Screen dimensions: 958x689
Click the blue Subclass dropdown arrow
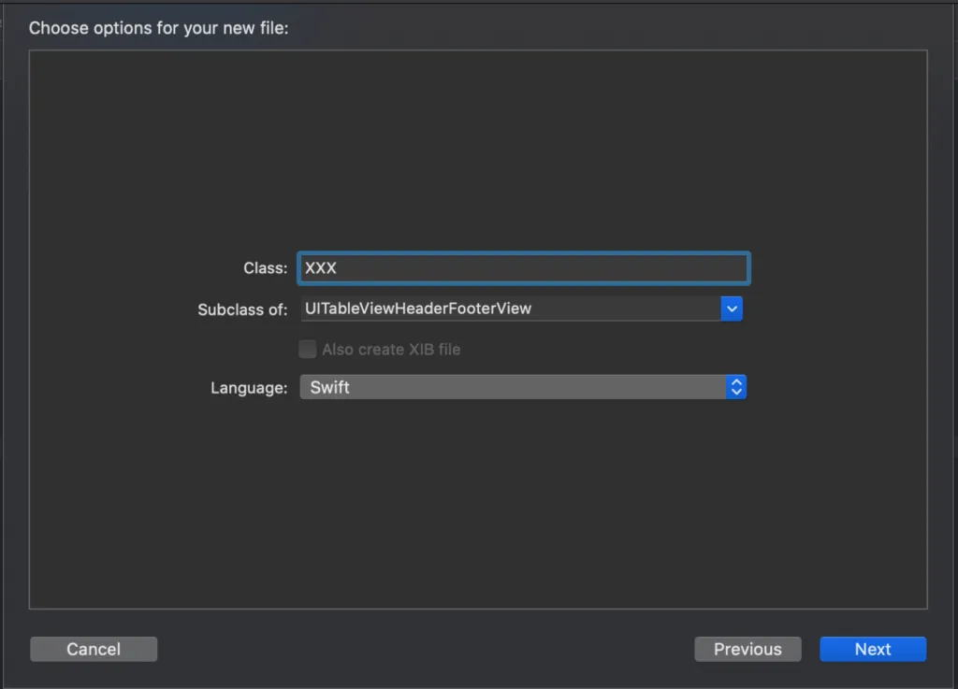tap(732, 309)
